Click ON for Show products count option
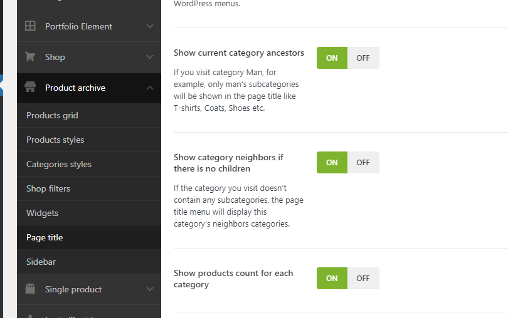The width and height of the screenshot is (508, 318). [332, 279]
